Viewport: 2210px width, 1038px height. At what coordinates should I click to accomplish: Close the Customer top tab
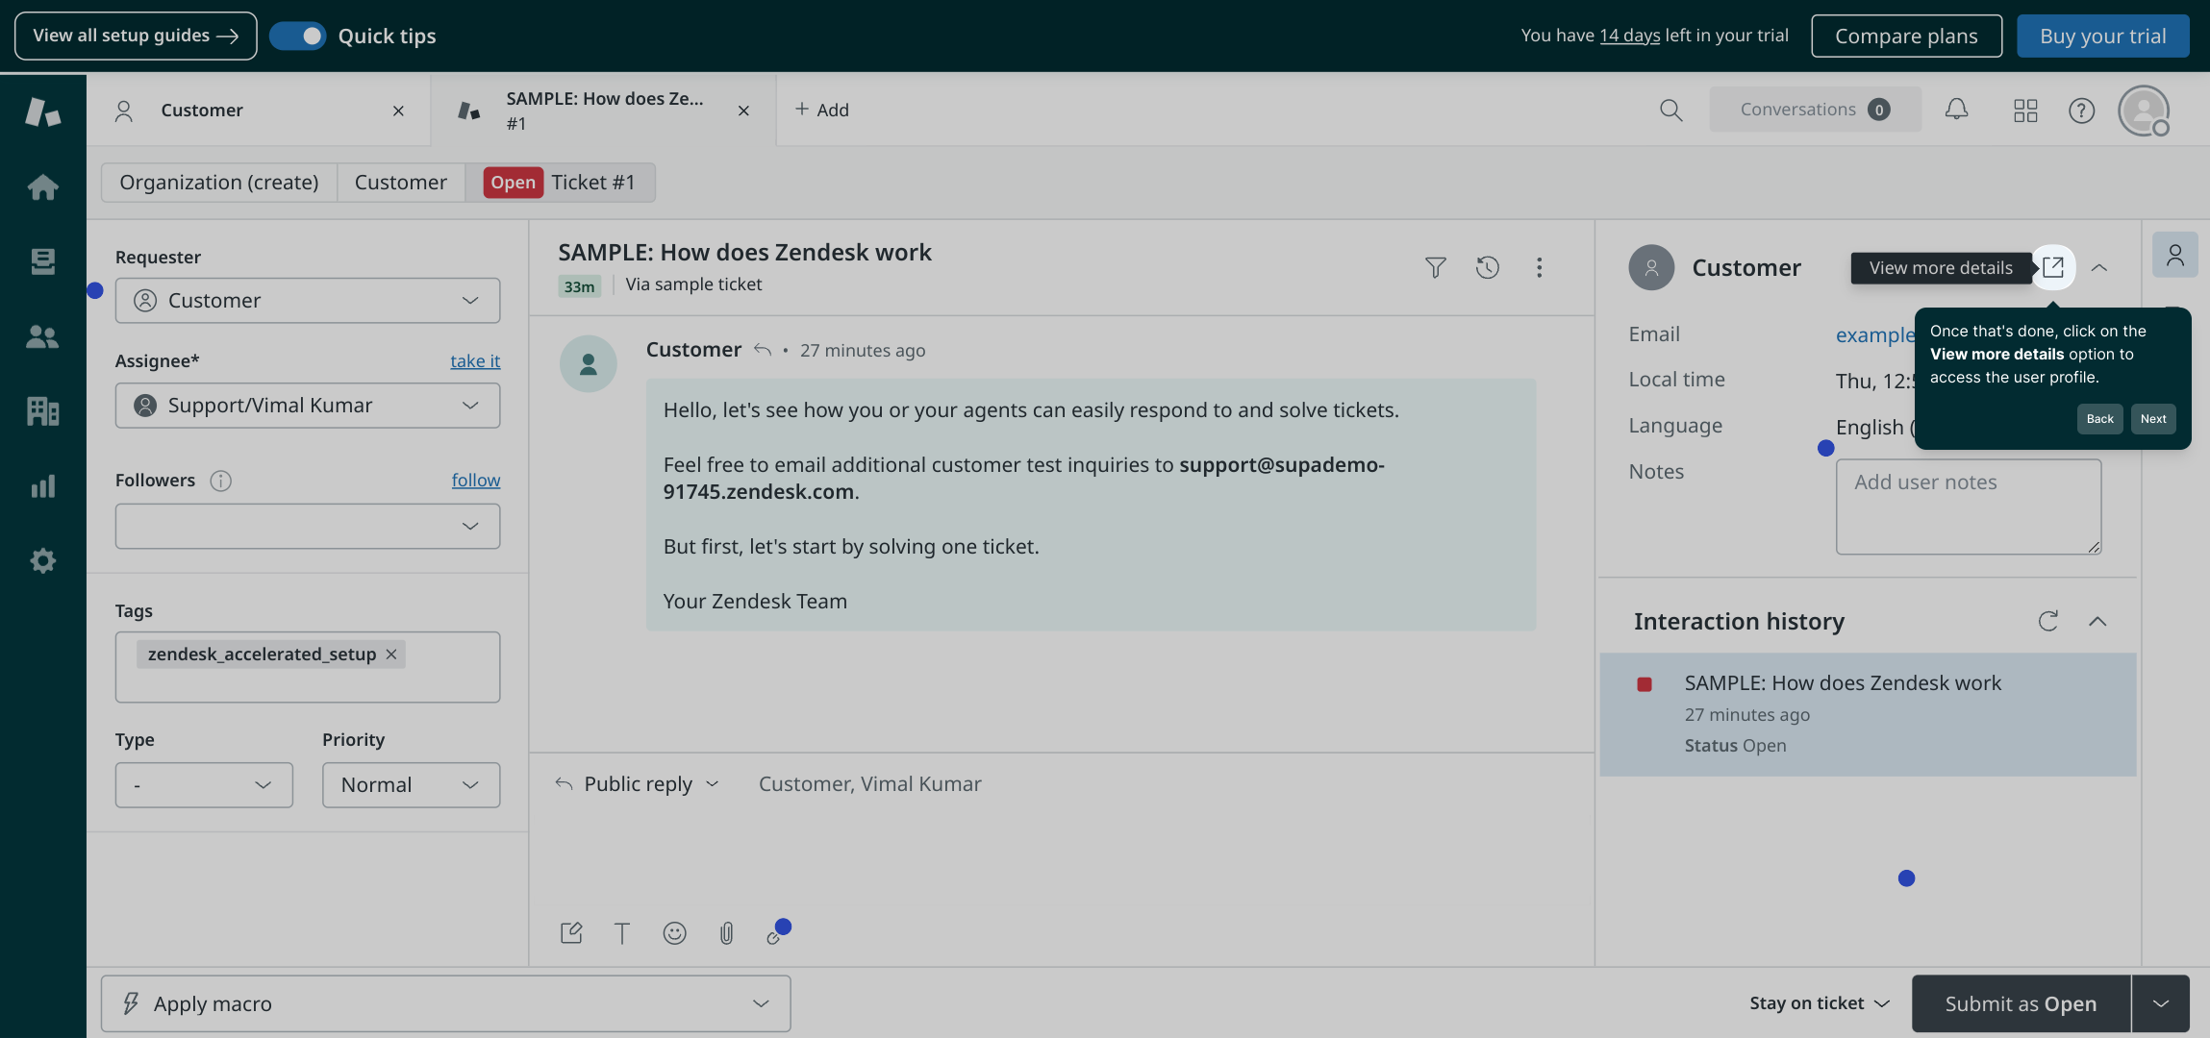398,111
